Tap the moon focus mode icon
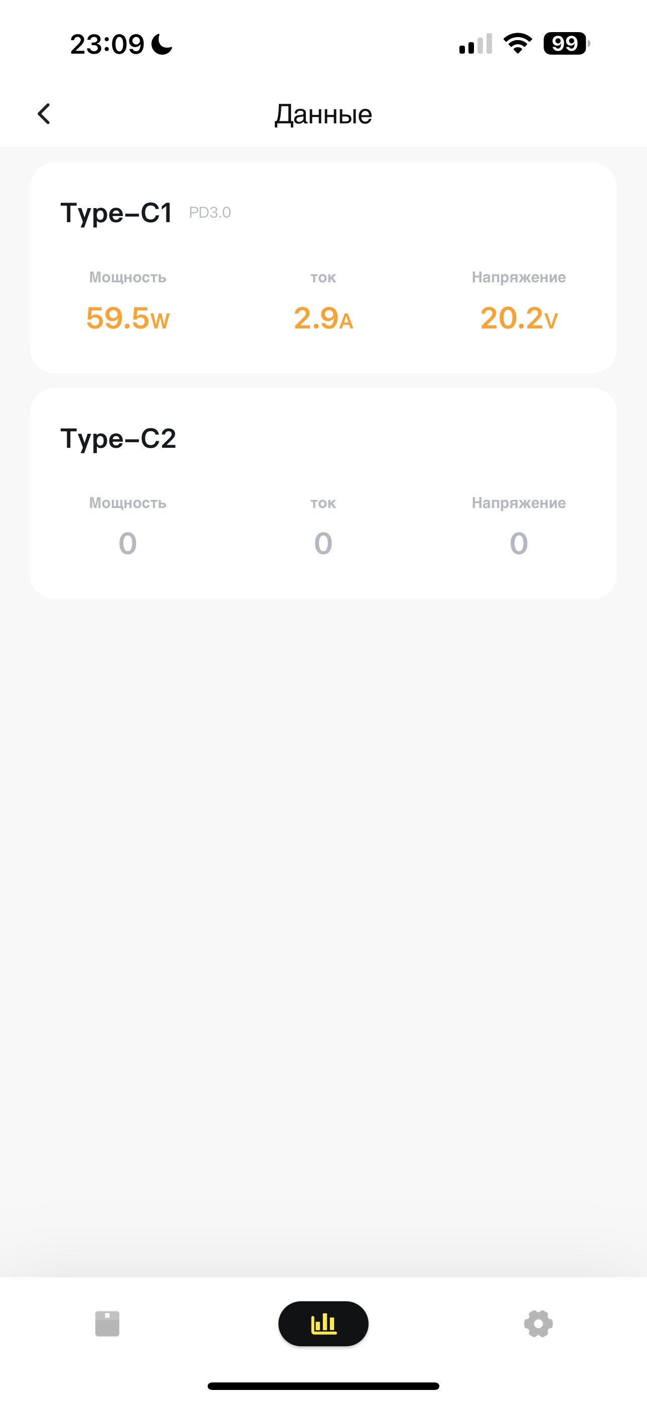The width and height of the screenshot is (647, 1402). tap(161, 44)
